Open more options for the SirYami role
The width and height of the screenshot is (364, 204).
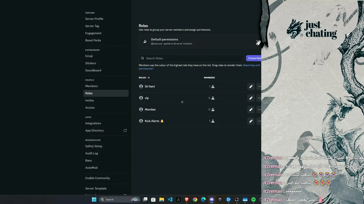[x=259, y=86]
